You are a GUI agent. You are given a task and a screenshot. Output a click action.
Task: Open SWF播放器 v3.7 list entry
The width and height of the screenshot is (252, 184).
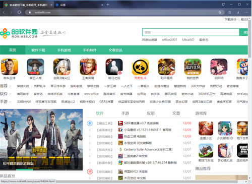tap(141, 123)
